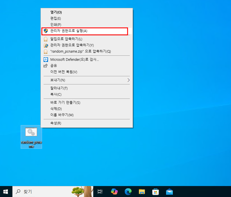Click 알집으로 압축하기(L) menu entry
Screen dimensions: 231x197
click(x=66, y=39)
